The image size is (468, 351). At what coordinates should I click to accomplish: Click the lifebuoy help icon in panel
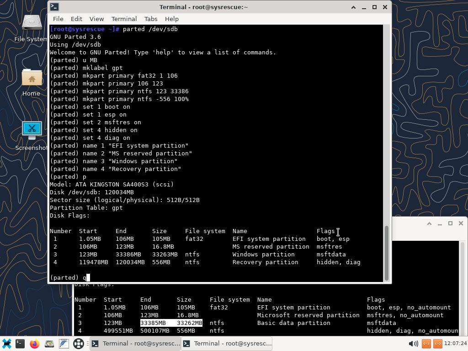(79, 343)
